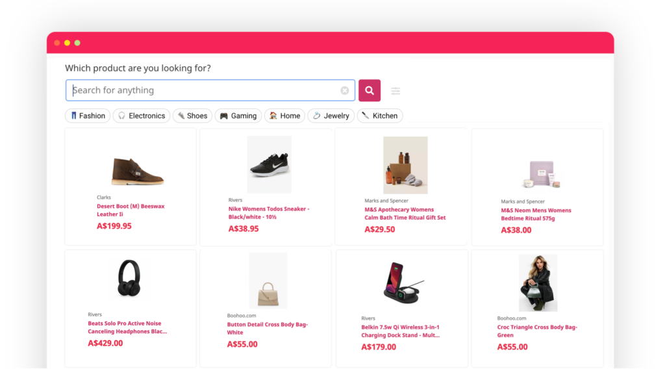Focus the Search for anything field
The width and height of the screenshot is (665, 369).
(x=206, y=90)
